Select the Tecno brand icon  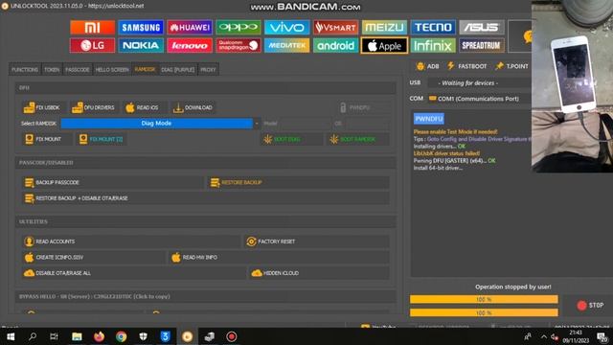(433, 28)
